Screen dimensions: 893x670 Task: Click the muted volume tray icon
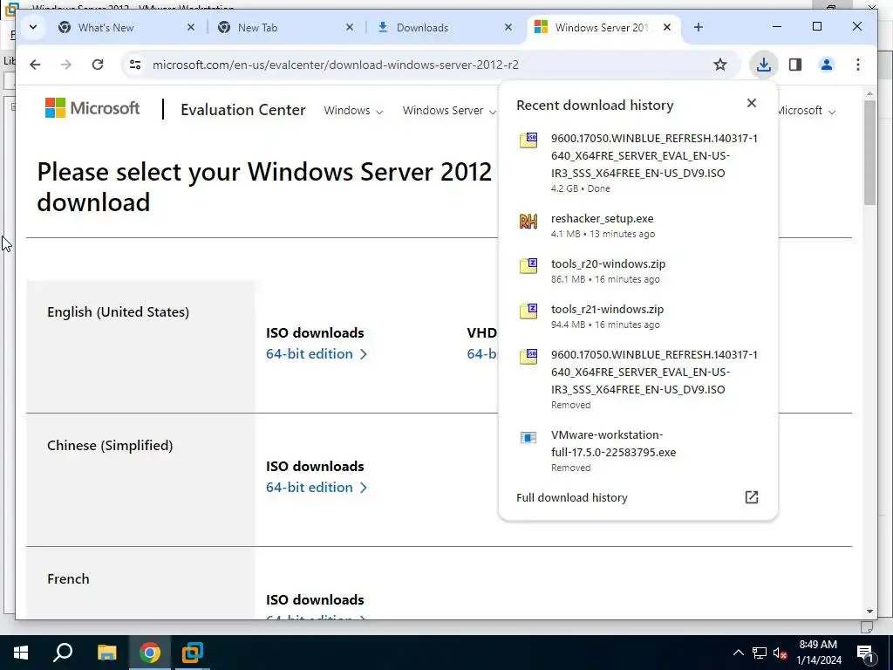point(780,653)
